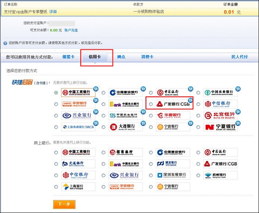The image size is (259, 213).
Task: Select the 北京银行 radio button
Action: tap(198, 116)
